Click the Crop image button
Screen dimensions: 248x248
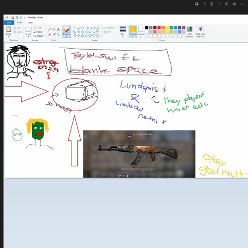point(37,28)
